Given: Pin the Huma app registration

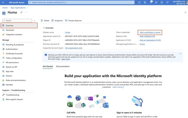Looking at the screenshot, I should tap(21, 12).
